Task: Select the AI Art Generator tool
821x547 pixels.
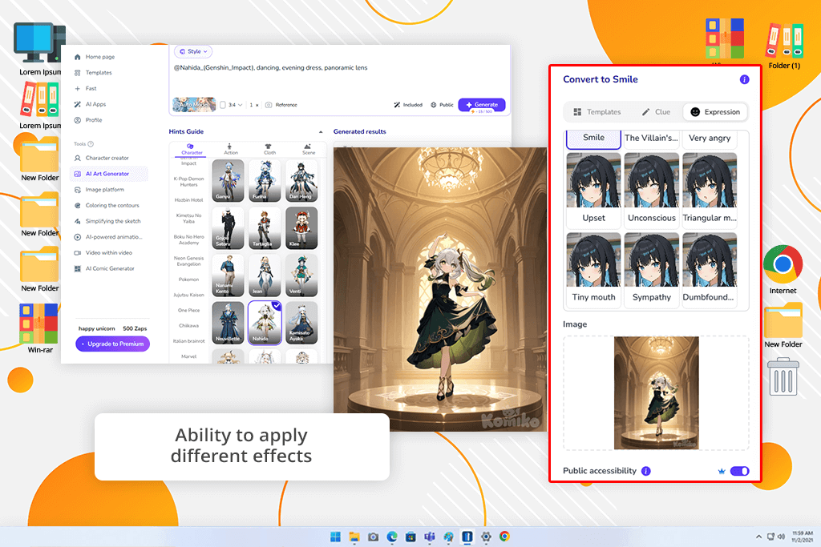Action: coord(108,174)
